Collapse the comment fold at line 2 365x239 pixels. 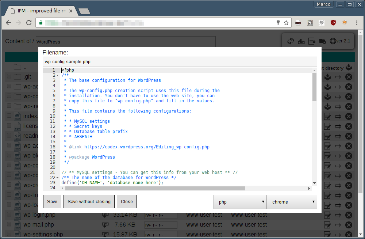[x=58, y=75]
